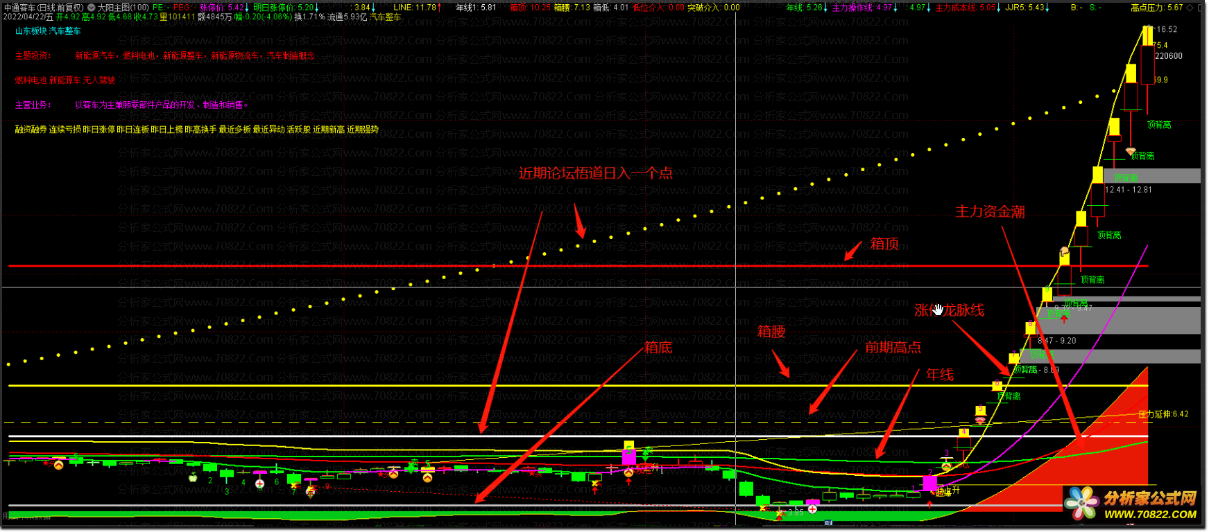Click the 明日涨停价: 5.20 value
The width and height of the screenshot is (1209, 532).
point(283,8)
